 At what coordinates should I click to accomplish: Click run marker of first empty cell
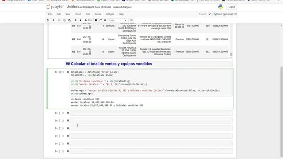point(68,113)
